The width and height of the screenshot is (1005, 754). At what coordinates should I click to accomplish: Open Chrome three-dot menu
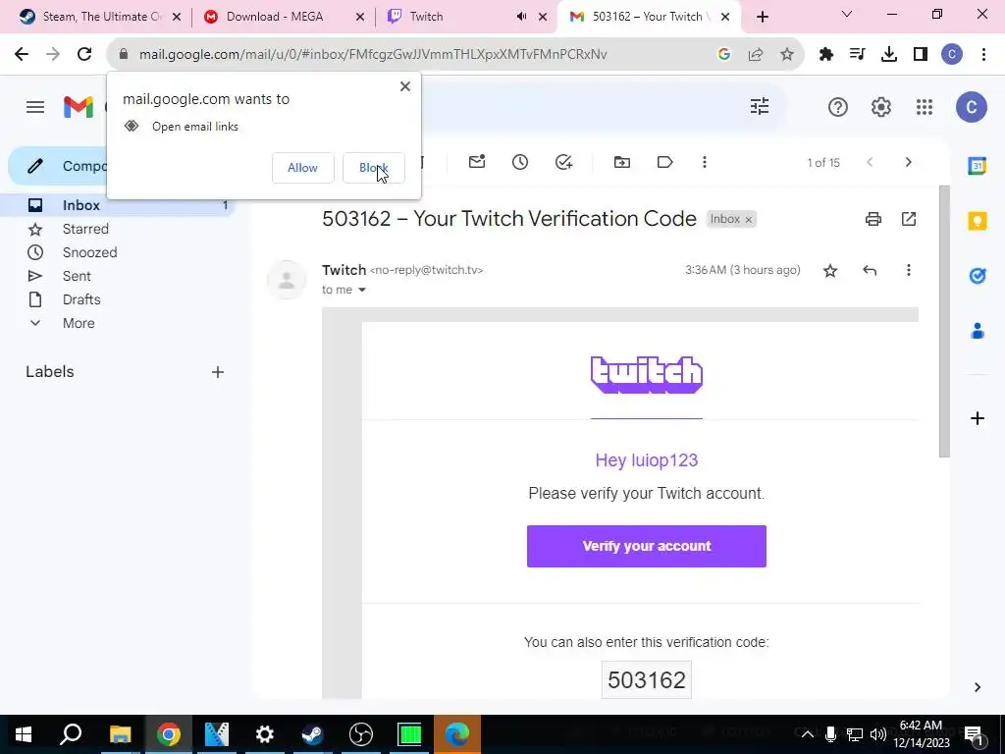[983, 55]
